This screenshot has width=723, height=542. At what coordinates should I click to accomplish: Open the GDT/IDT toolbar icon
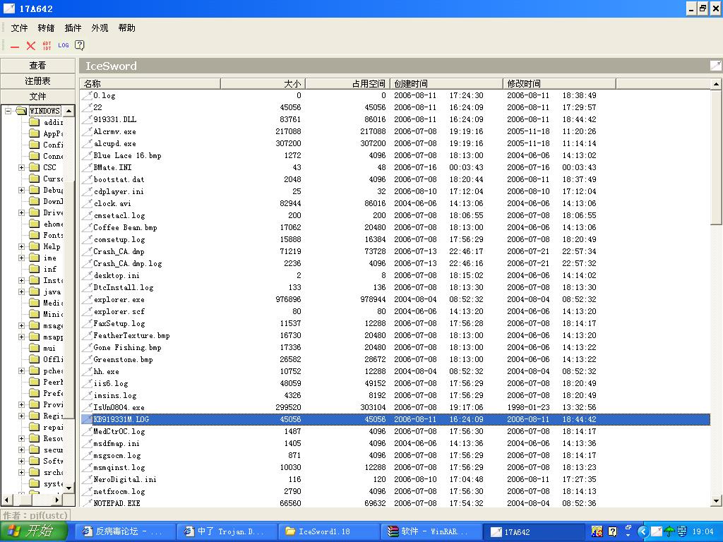(x=47, y=46)
